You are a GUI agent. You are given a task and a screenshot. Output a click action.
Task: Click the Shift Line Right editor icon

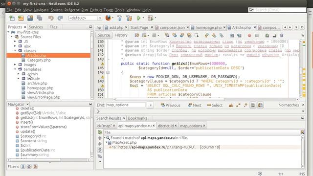(239, 36)
